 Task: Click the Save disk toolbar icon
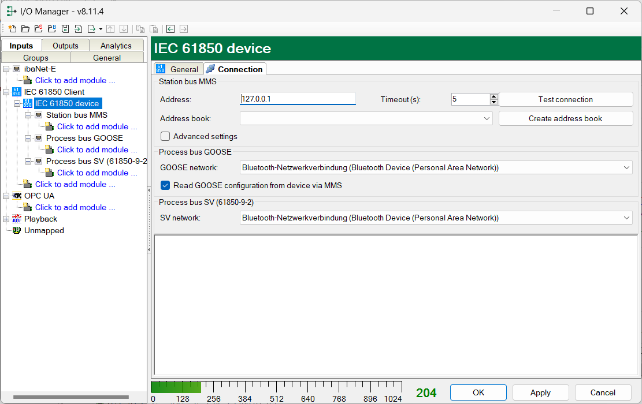(65, 29)
